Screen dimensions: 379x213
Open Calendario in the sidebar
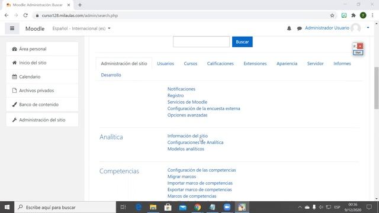[x=42, y=77]
